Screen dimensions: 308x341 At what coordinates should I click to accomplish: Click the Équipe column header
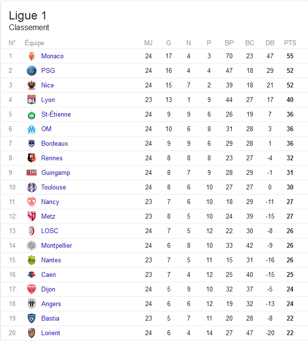[34, 43]
